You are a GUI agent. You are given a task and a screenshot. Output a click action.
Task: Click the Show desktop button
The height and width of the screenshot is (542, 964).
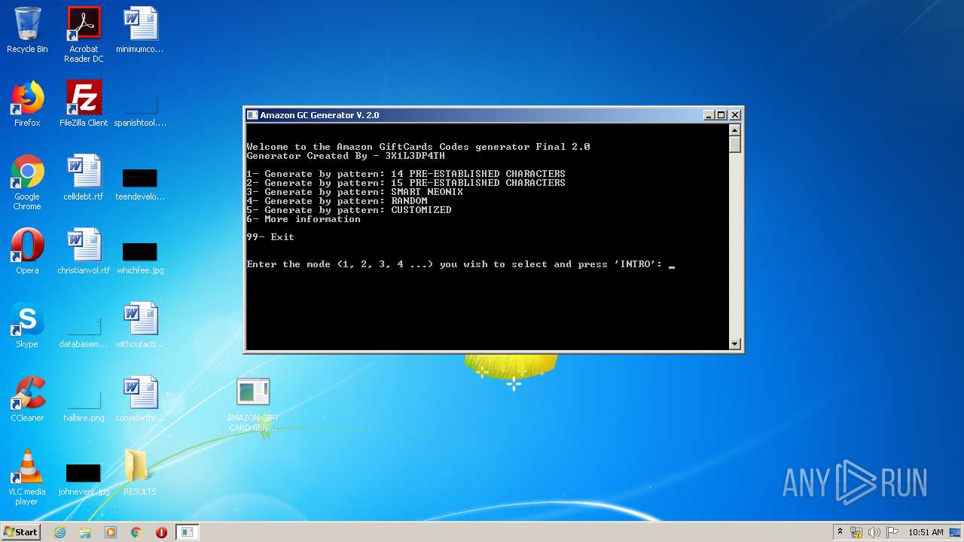point(956,532)
